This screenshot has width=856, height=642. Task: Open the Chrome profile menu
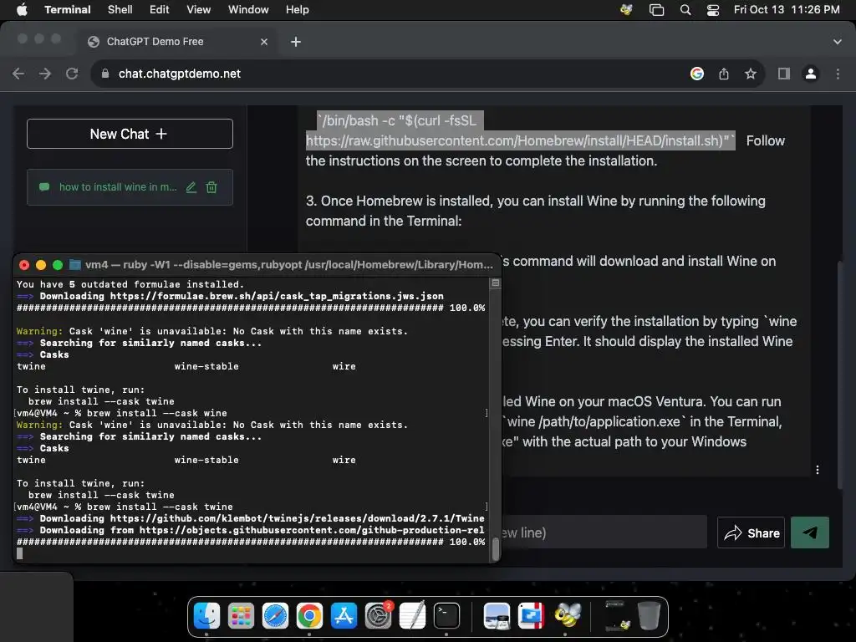coord(811,74)
